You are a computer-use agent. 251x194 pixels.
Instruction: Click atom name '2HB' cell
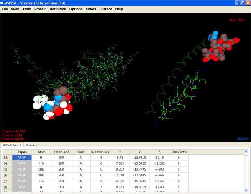pos(41,175)
